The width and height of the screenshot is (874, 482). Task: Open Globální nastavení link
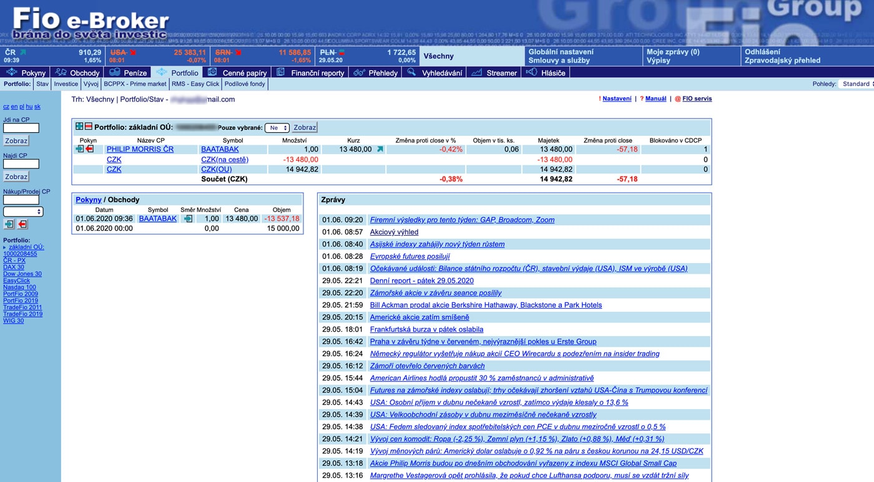coord(561,52)
